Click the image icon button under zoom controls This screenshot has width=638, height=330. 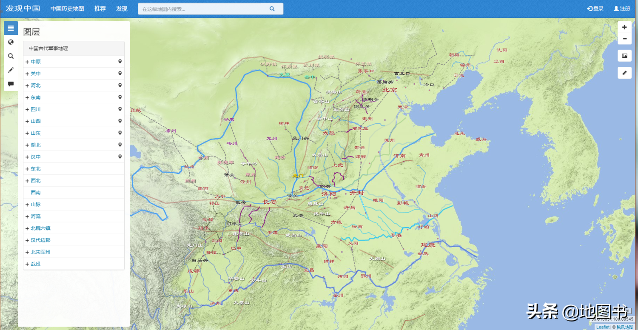pos(624,56)
